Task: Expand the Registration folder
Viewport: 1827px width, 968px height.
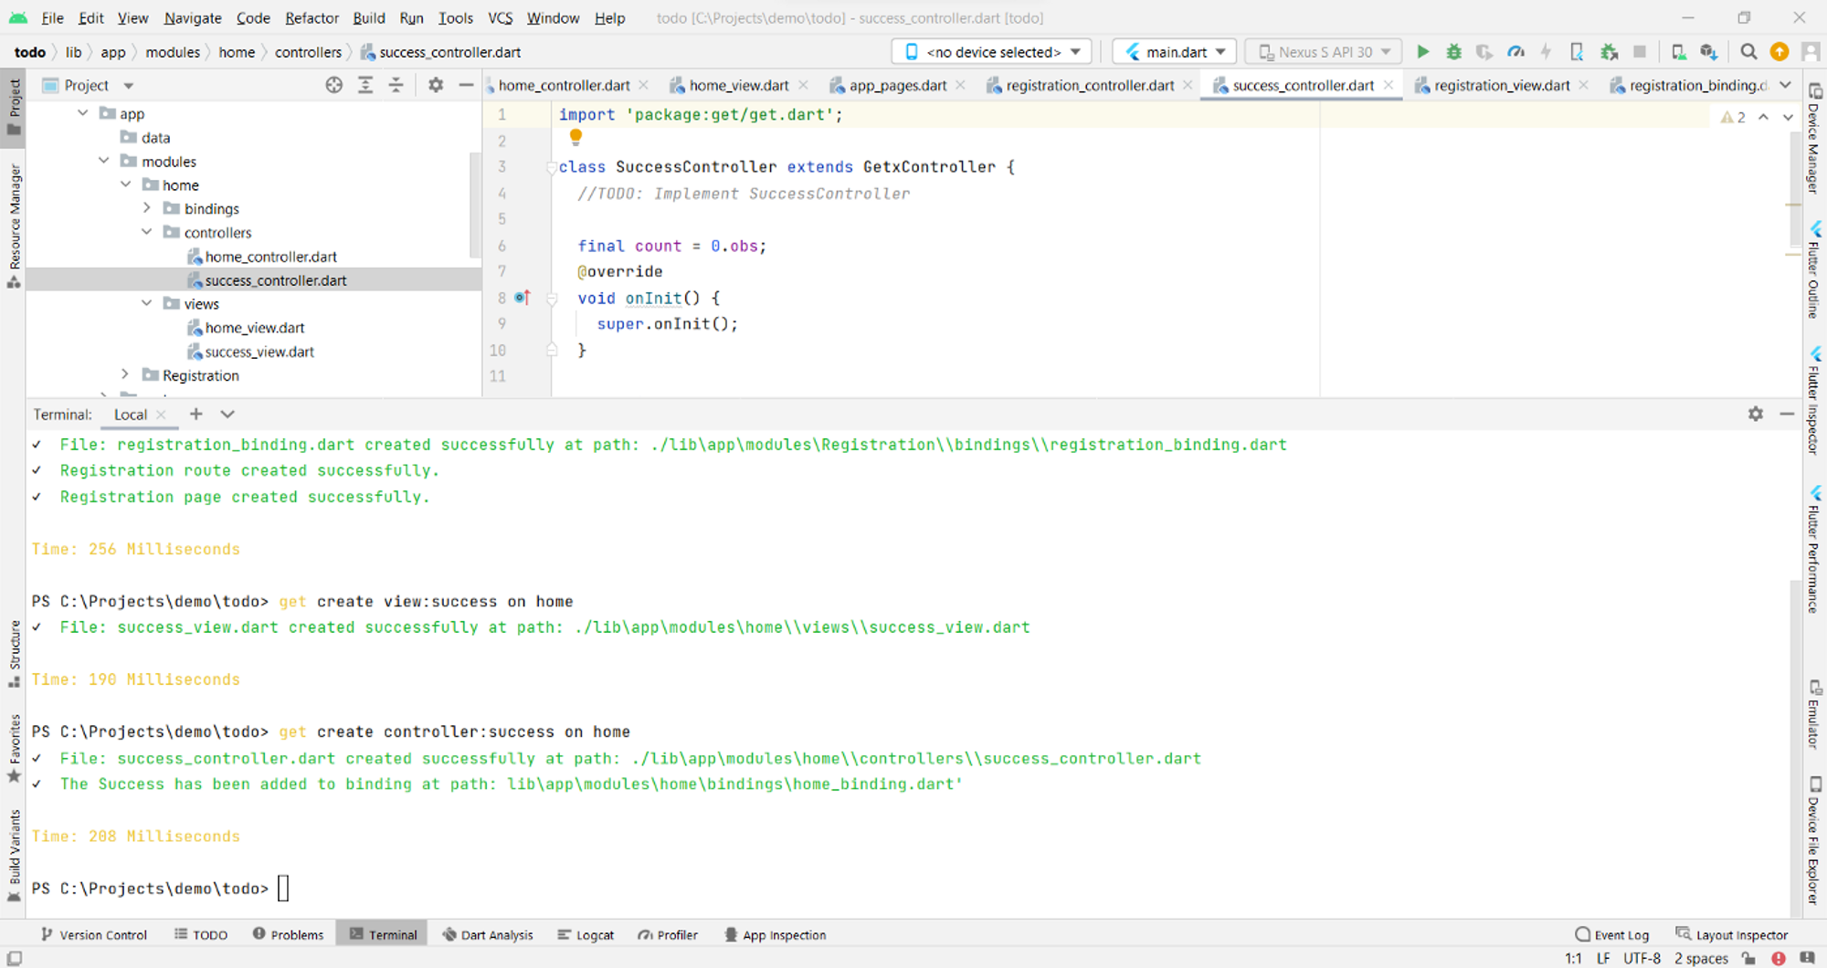Action: [125, 374]
